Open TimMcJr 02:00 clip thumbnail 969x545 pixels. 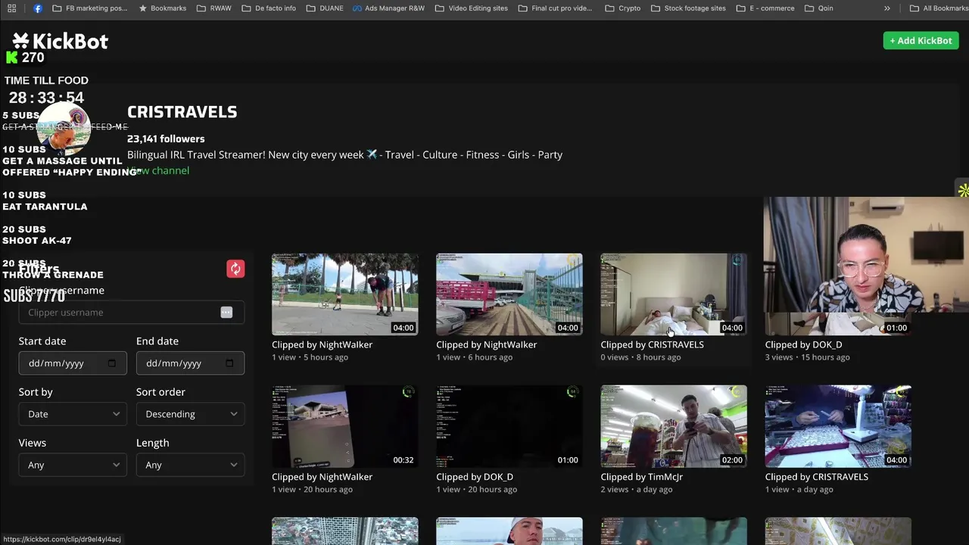click(x=674, y=426)
